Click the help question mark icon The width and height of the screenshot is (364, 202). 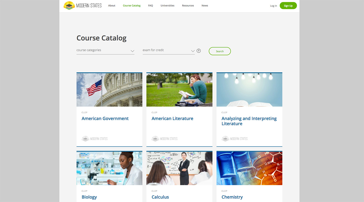point(199,51)
